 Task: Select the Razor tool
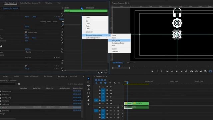89,89
